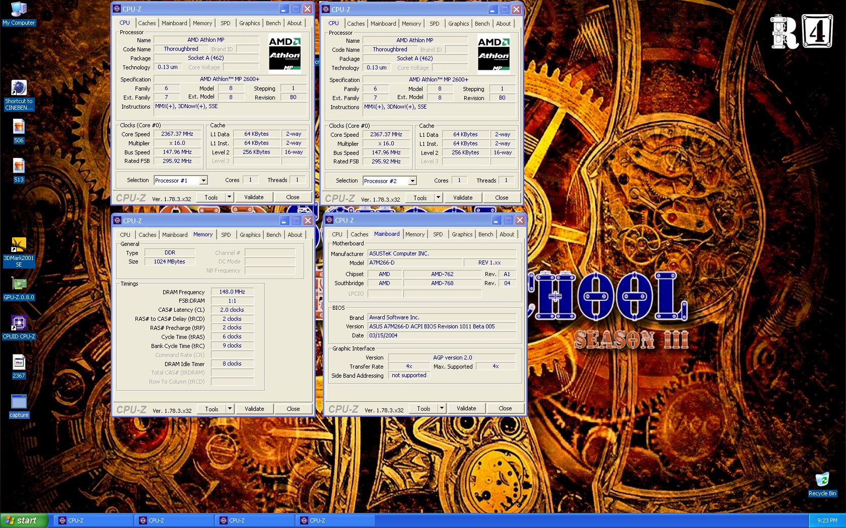Screen dimensions: 846x528
Task: Click the BIOS date 03/15/2004 field
Action: point(442,335)
